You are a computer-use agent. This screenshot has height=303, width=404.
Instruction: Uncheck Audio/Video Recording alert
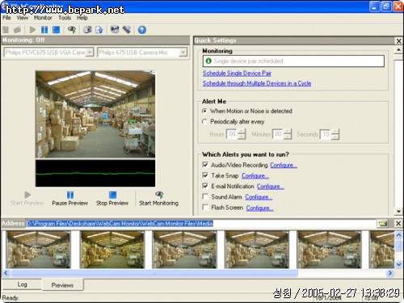[x=205, y=165]
